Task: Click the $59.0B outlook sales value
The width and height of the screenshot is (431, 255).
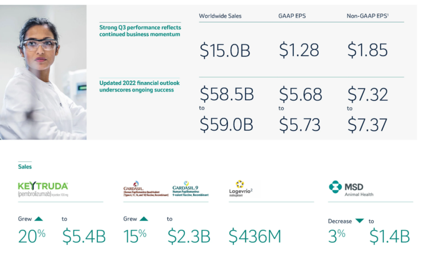Action: 226,125
